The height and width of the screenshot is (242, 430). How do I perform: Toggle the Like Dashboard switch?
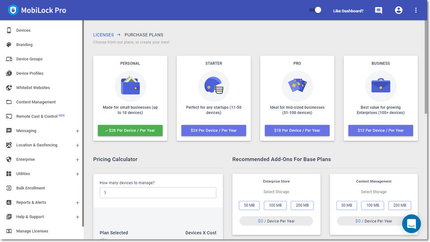(x=315, y=10)
